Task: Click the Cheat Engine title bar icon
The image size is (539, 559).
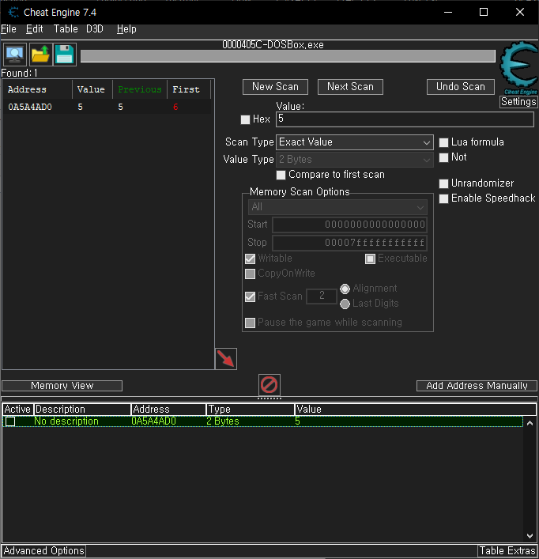Action: click(13, 13)
